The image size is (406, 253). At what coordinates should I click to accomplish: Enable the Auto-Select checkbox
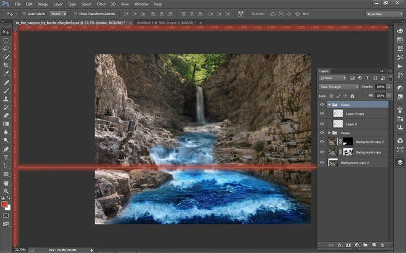[24, 13]
